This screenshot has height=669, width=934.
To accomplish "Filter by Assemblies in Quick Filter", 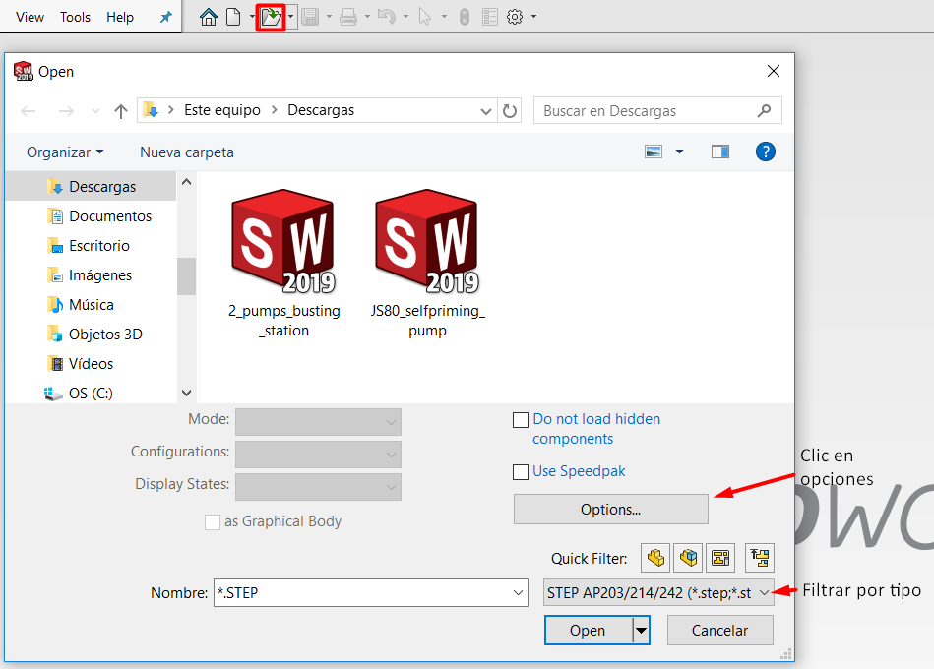I will click(x=689, y=558).
